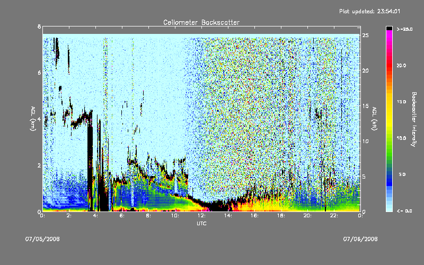Click the '6' km tick on left axis
This screenshot has width=424, height=265.
point(39,73)
